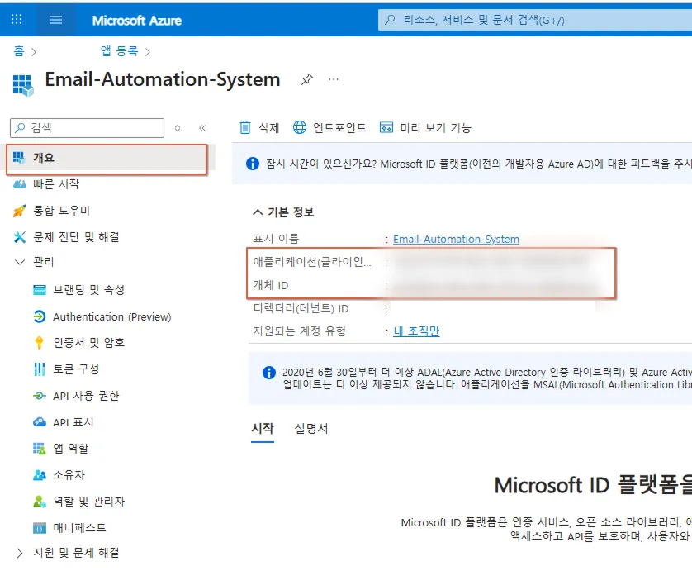
Task: Open 토큰 구성
Action: 76,369
